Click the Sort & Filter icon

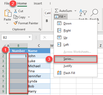coord(83,13)
